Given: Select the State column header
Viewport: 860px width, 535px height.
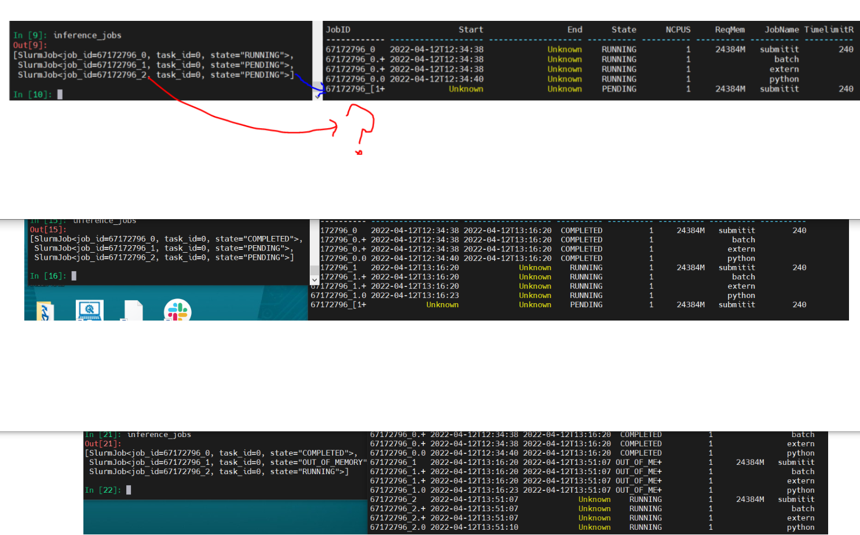Looking at the screenshot, I should point(624,30).
